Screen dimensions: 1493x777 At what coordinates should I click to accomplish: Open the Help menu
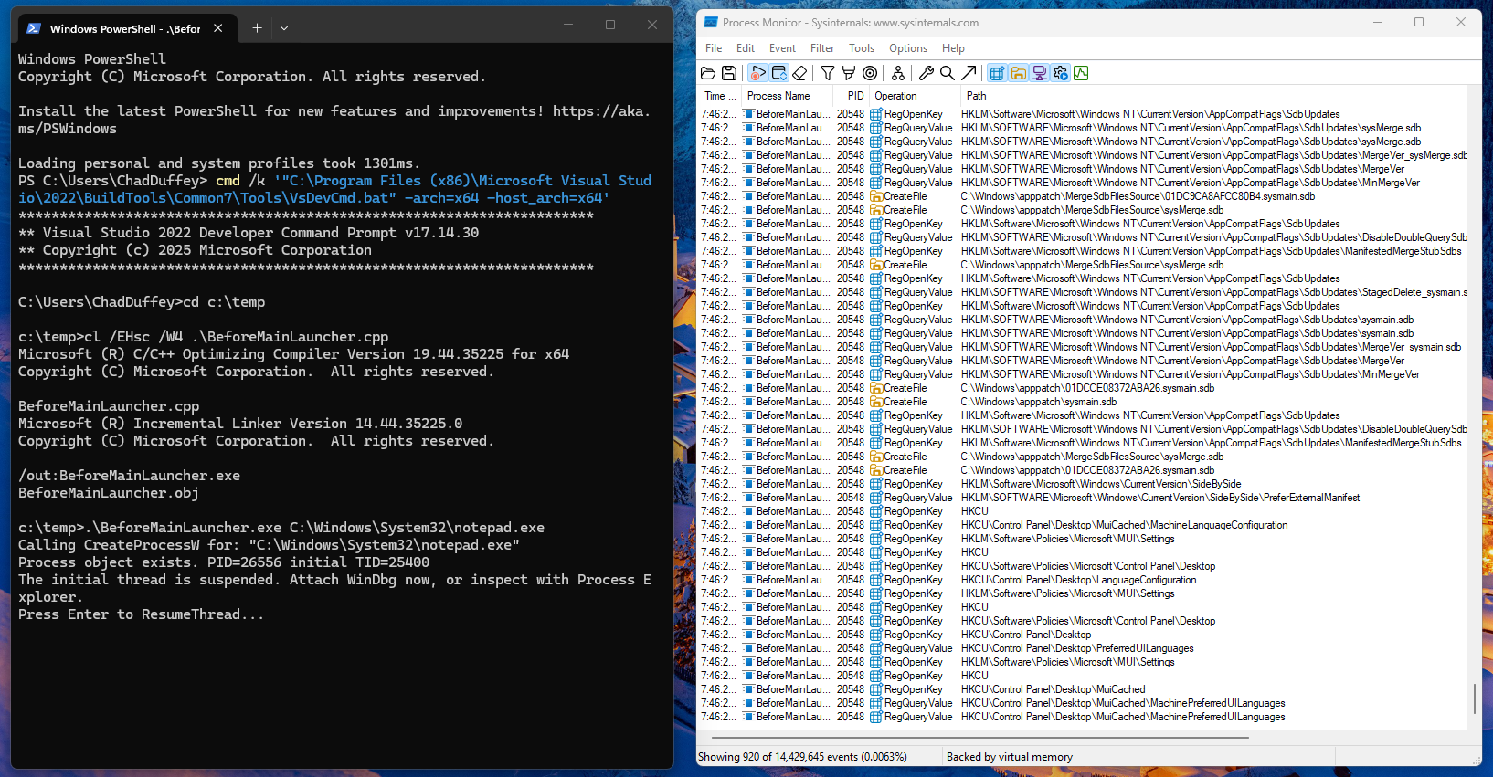pos(953,48)
